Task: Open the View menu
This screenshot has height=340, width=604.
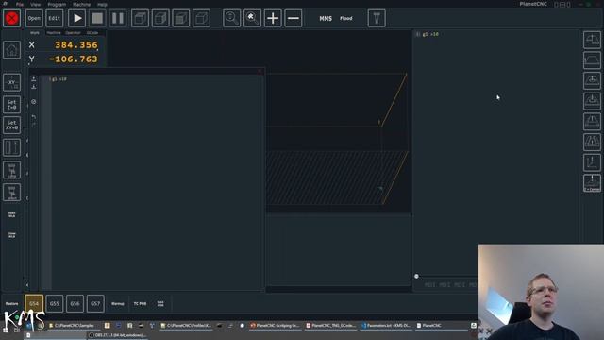Action: (x=36, y=4)
